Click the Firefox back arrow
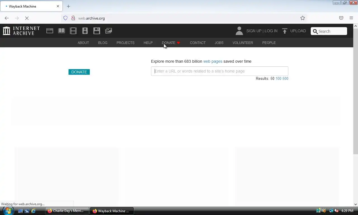Image resolution: width=358 pixels, height=215 pixels. point(7,18)
